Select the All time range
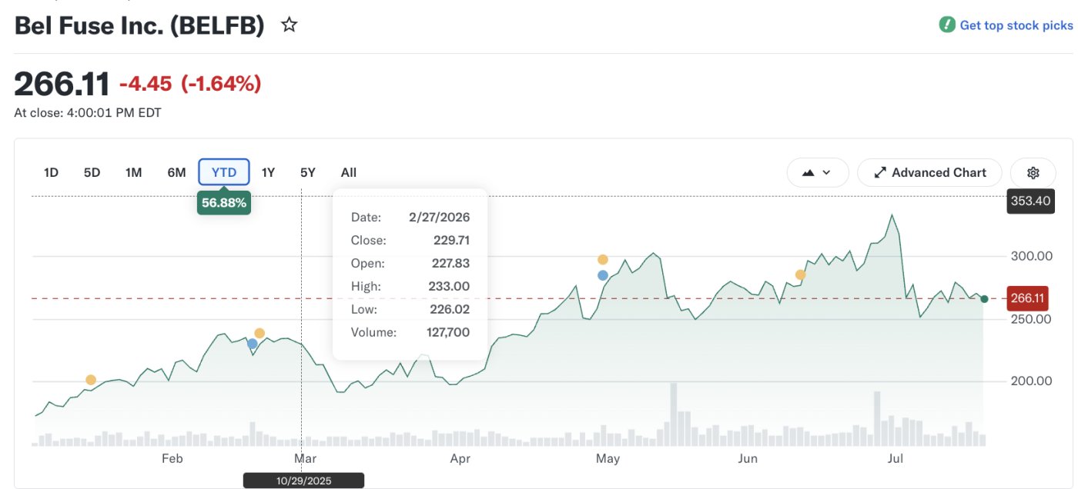 [x=349, y=172]
